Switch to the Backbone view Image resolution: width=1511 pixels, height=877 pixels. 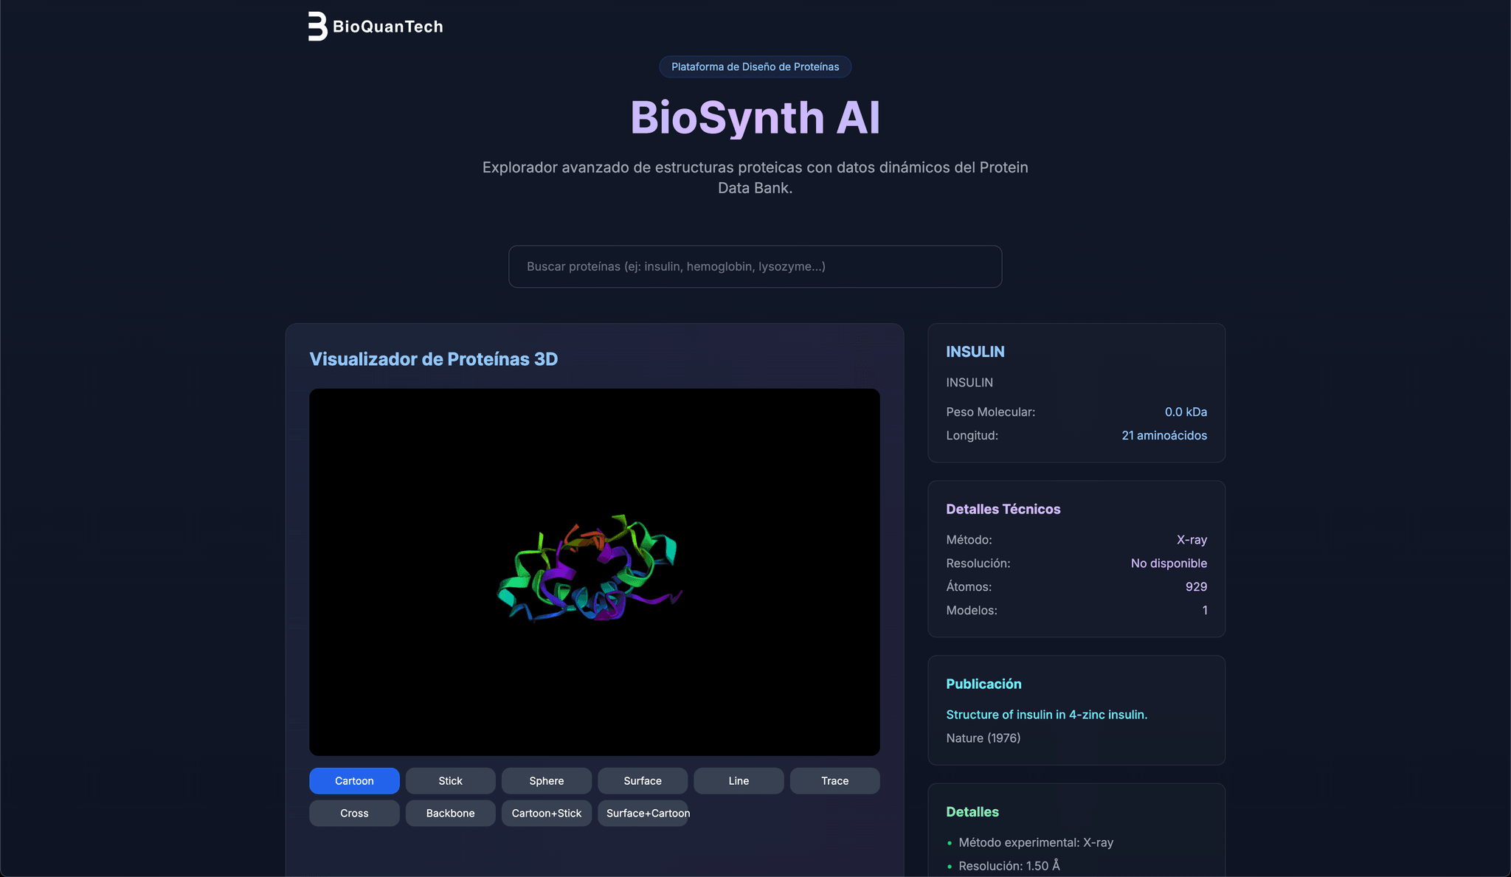point(450,813)
